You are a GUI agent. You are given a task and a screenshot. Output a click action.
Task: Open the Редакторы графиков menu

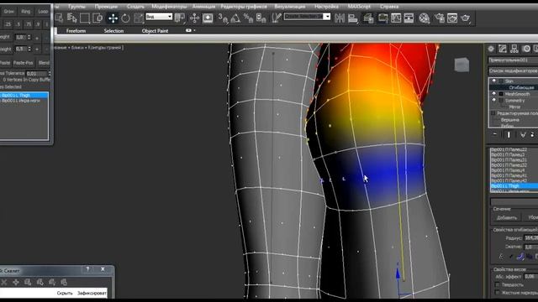(244, 6)
